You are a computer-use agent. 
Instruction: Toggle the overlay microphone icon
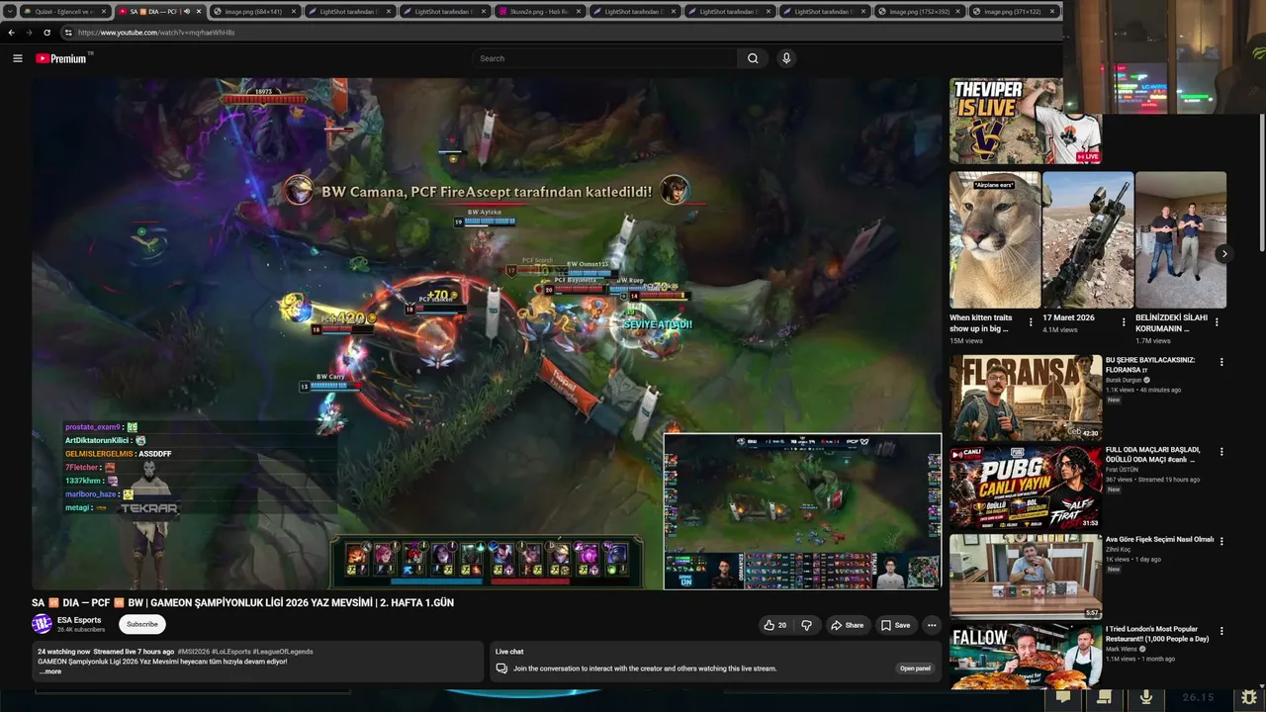[x=1146, y=697]
